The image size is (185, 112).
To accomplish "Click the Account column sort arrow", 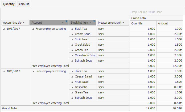I will pos(63,23).
